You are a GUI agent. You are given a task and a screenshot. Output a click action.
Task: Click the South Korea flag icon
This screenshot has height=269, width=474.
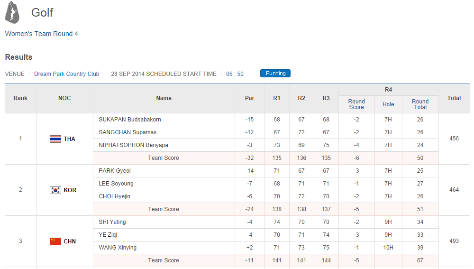click(55, 190)
